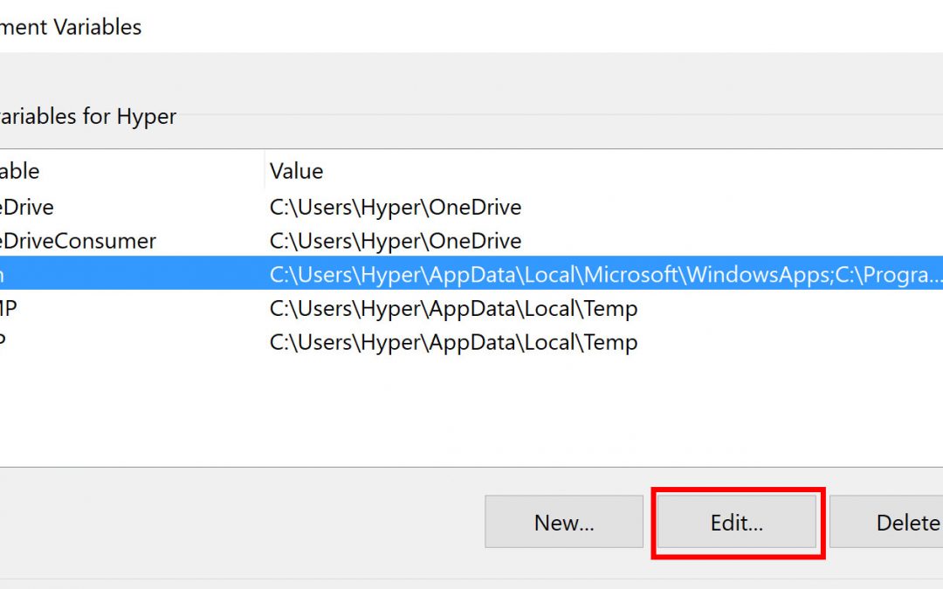
Task: Click the Environment Variables window title
Action: pos(70,27)
